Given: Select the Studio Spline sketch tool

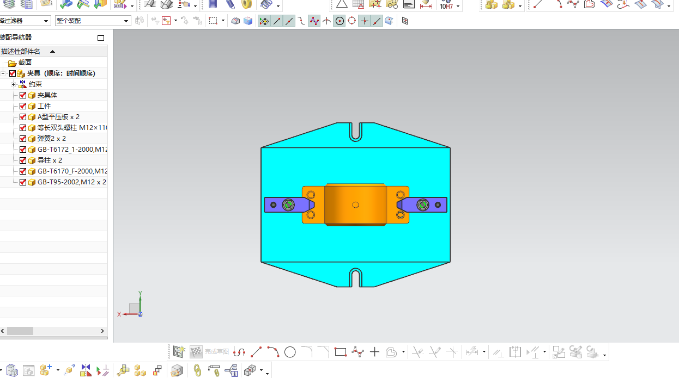Looking at the screenshot, I should coord(357,352).
